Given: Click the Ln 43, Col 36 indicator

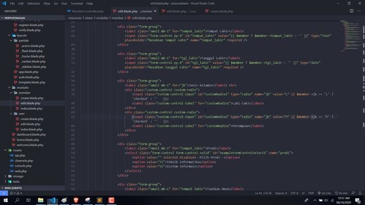Looking at the screenshot, I should [263, 193].
